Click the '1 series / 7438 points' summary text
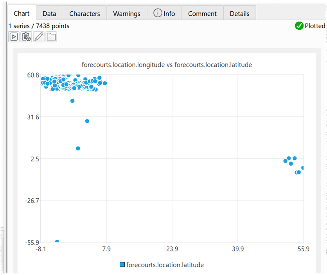The image size is (327, 275). pos(39,26)
